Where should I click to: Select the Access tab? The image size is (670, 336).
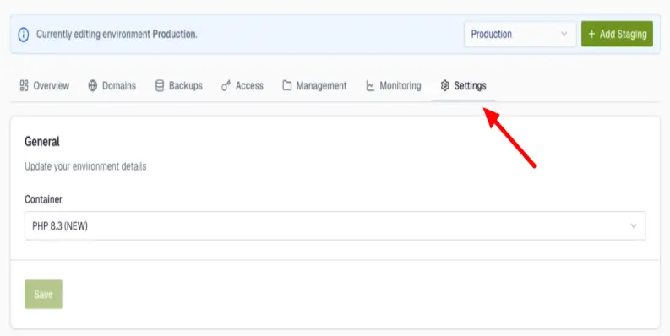(242, 86)
